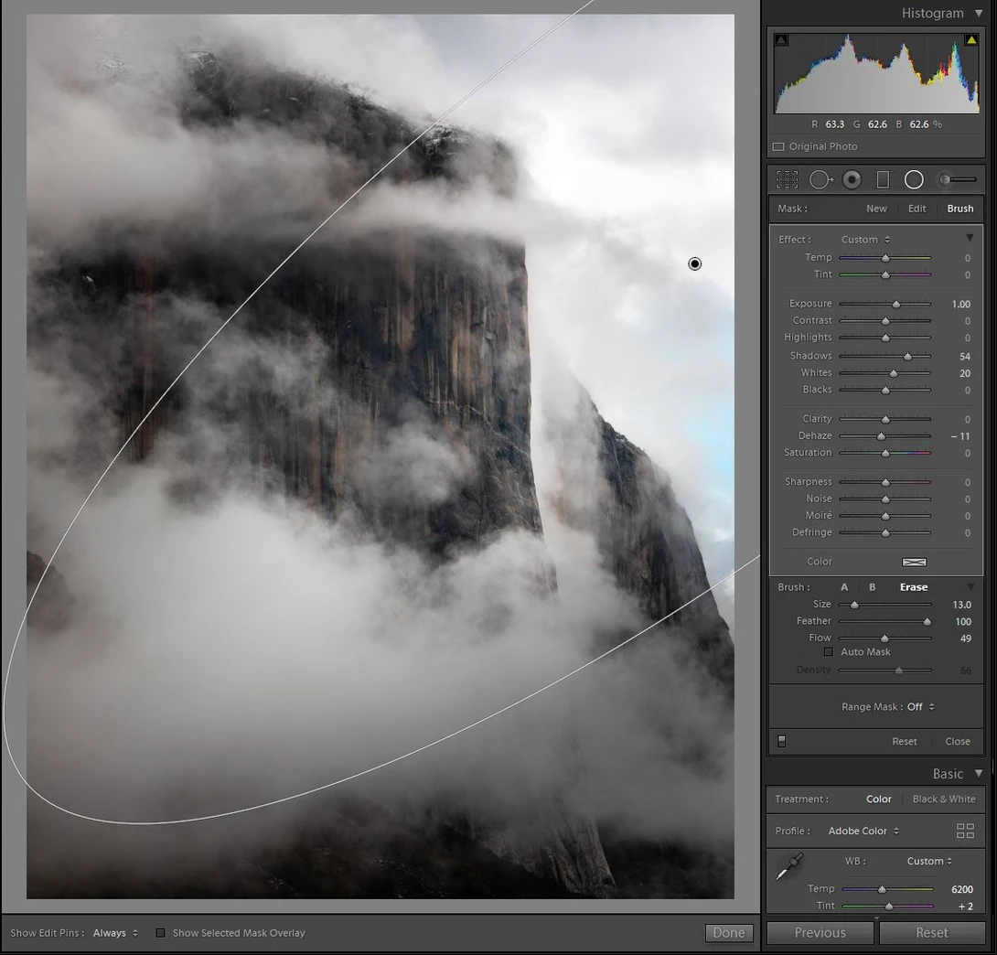Image resolution: width=997 pixels, height=955 pixels.
Task: Collapse the Histogram panel
Action: (x=979, y=13)
